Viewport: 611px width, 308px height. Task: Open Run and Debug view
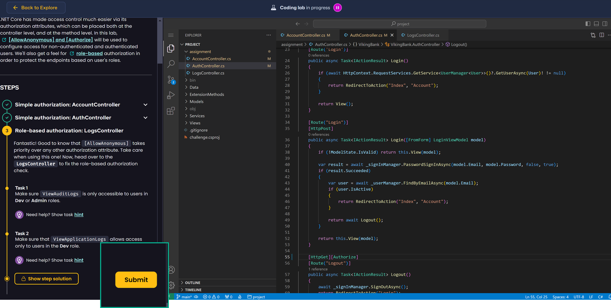171,95
